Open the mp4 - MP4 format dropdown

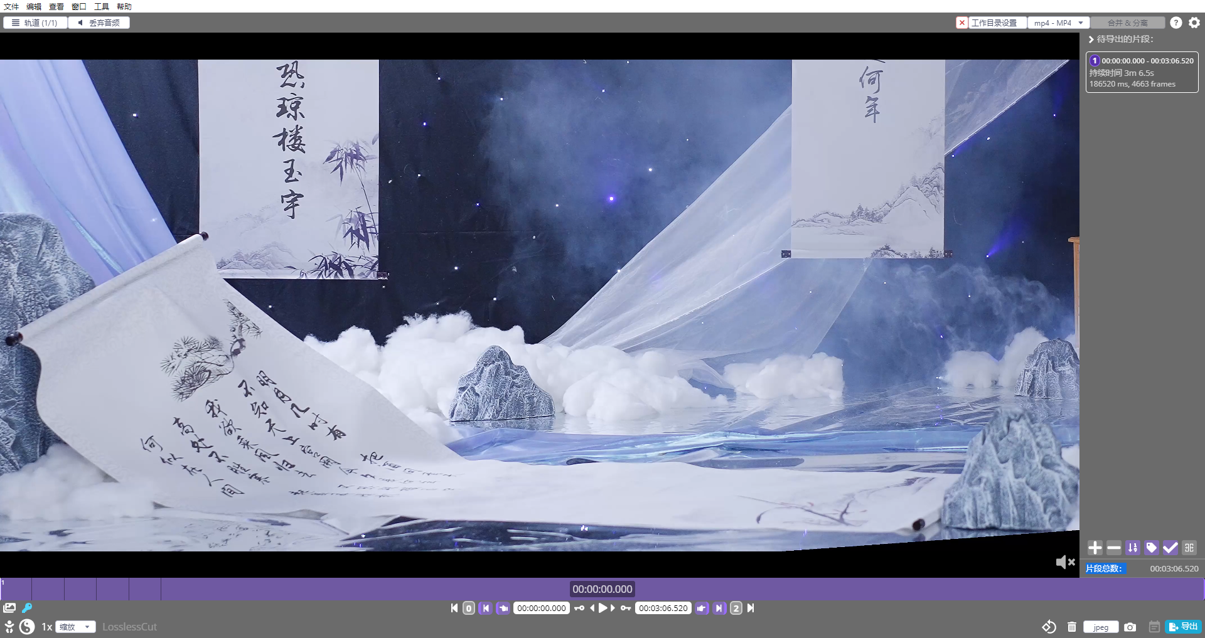(1058, 23)
